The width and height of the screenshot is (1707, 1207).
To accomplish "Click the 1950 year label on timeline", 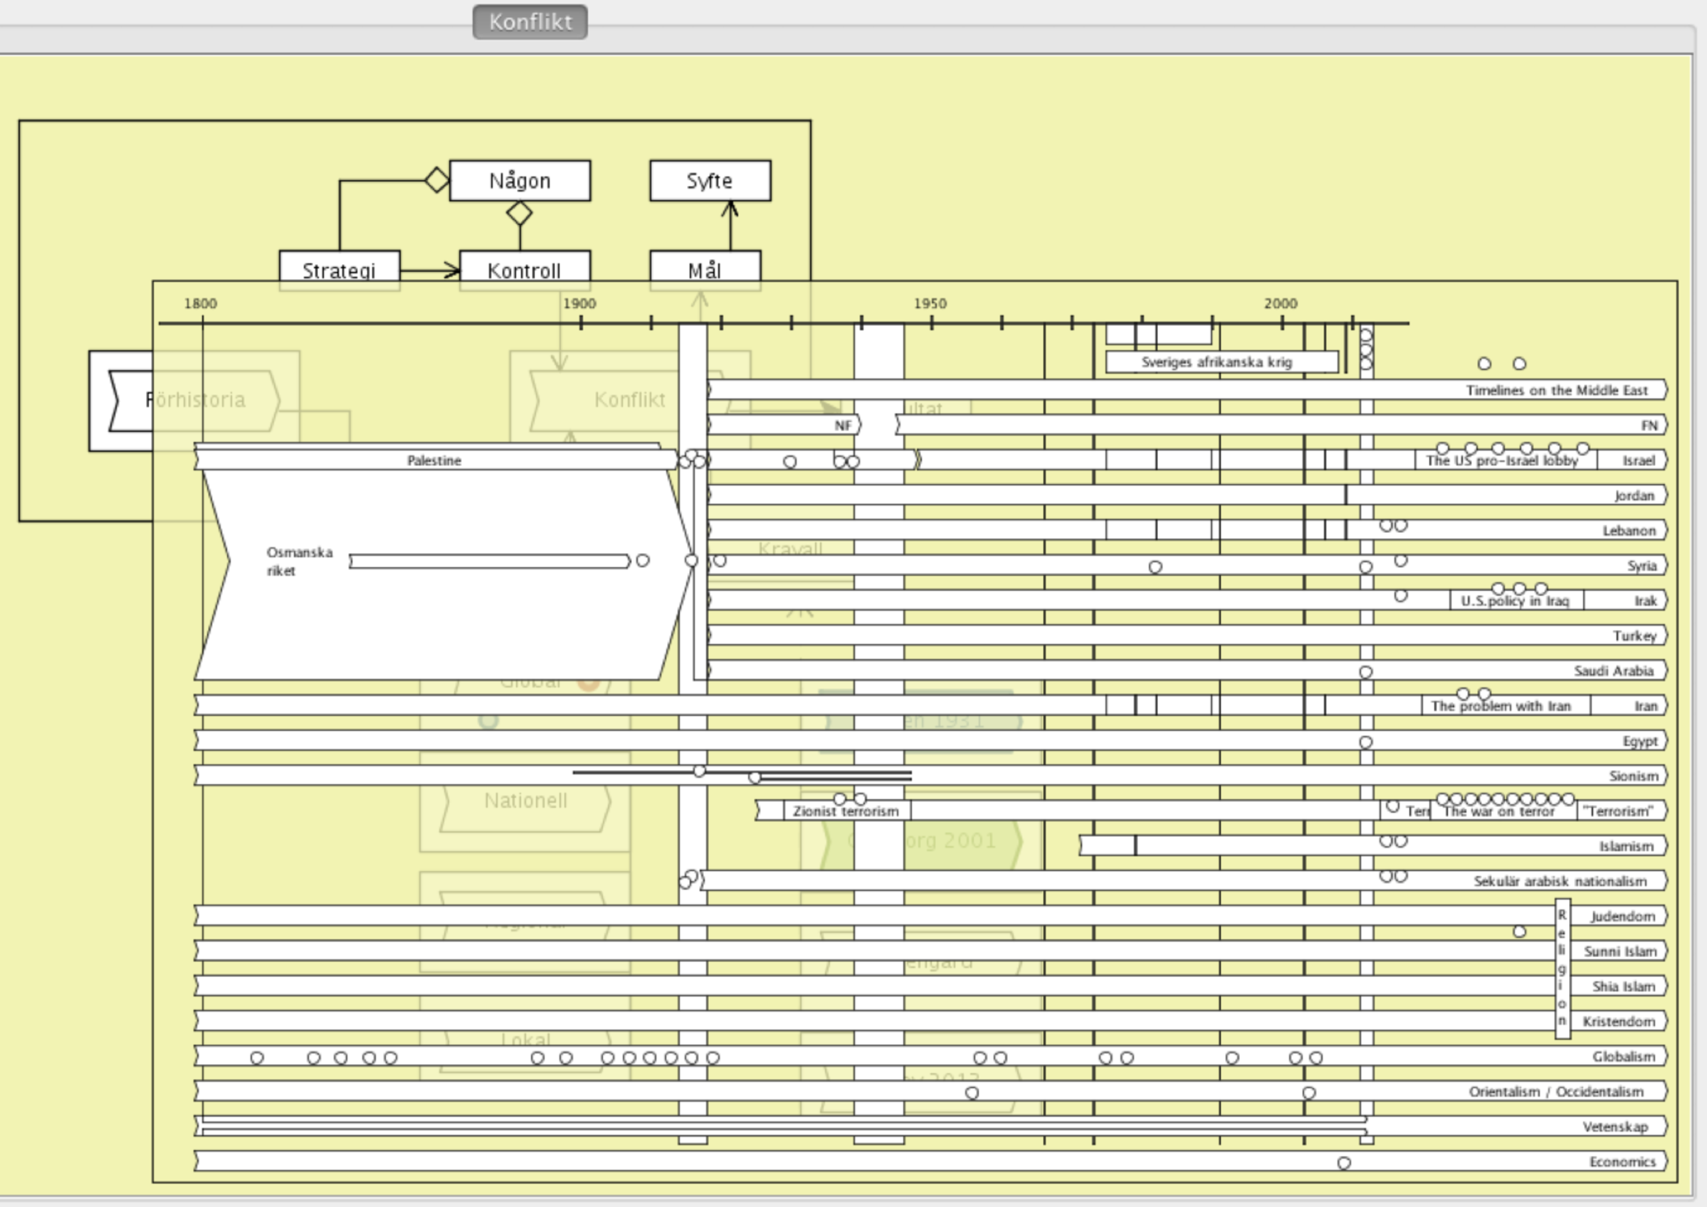I will 930,303.
